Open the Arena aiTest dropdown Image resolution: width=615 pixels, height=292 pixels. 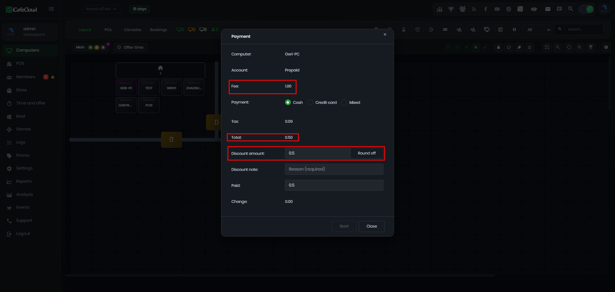point(101,9)
